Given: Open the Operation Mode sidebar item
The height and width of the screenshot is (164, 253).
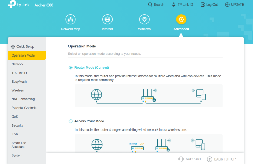Looking at the screenshot, I should pos(23,55).
